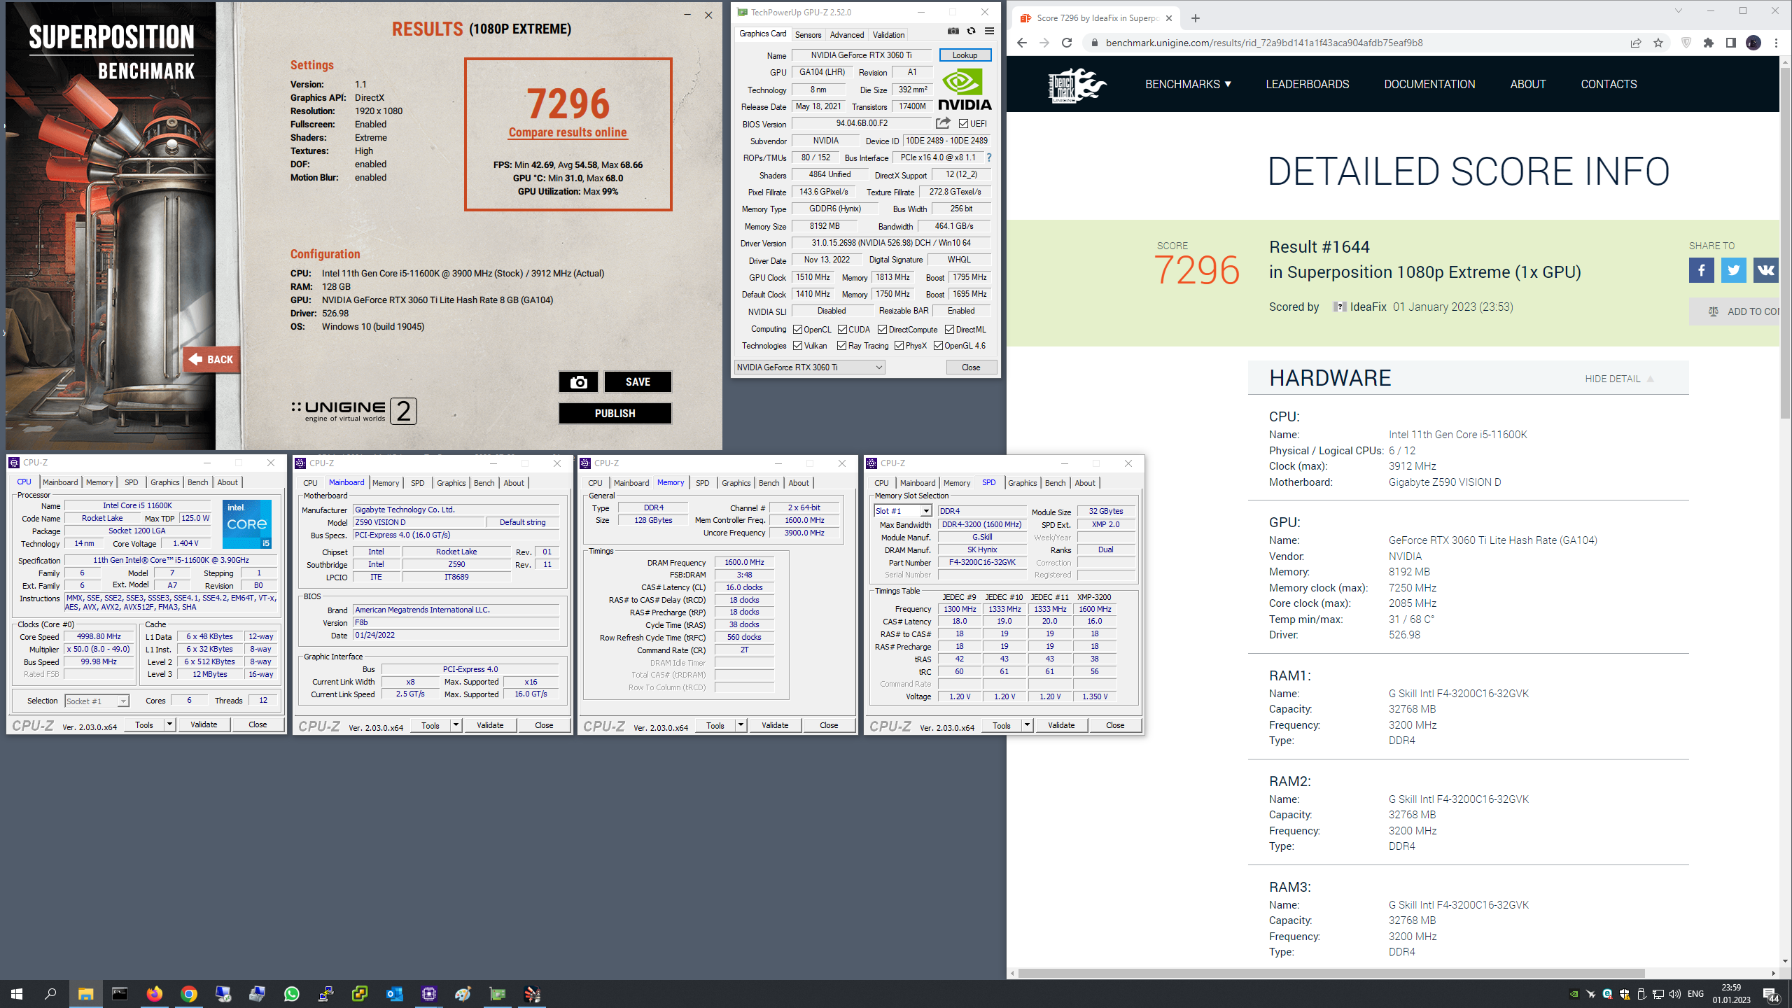Image resolution: width=1792 pixels, height=1008 pixels.
Task: Open Command Prompt from taskbar
Action: (x=120, y=993)
